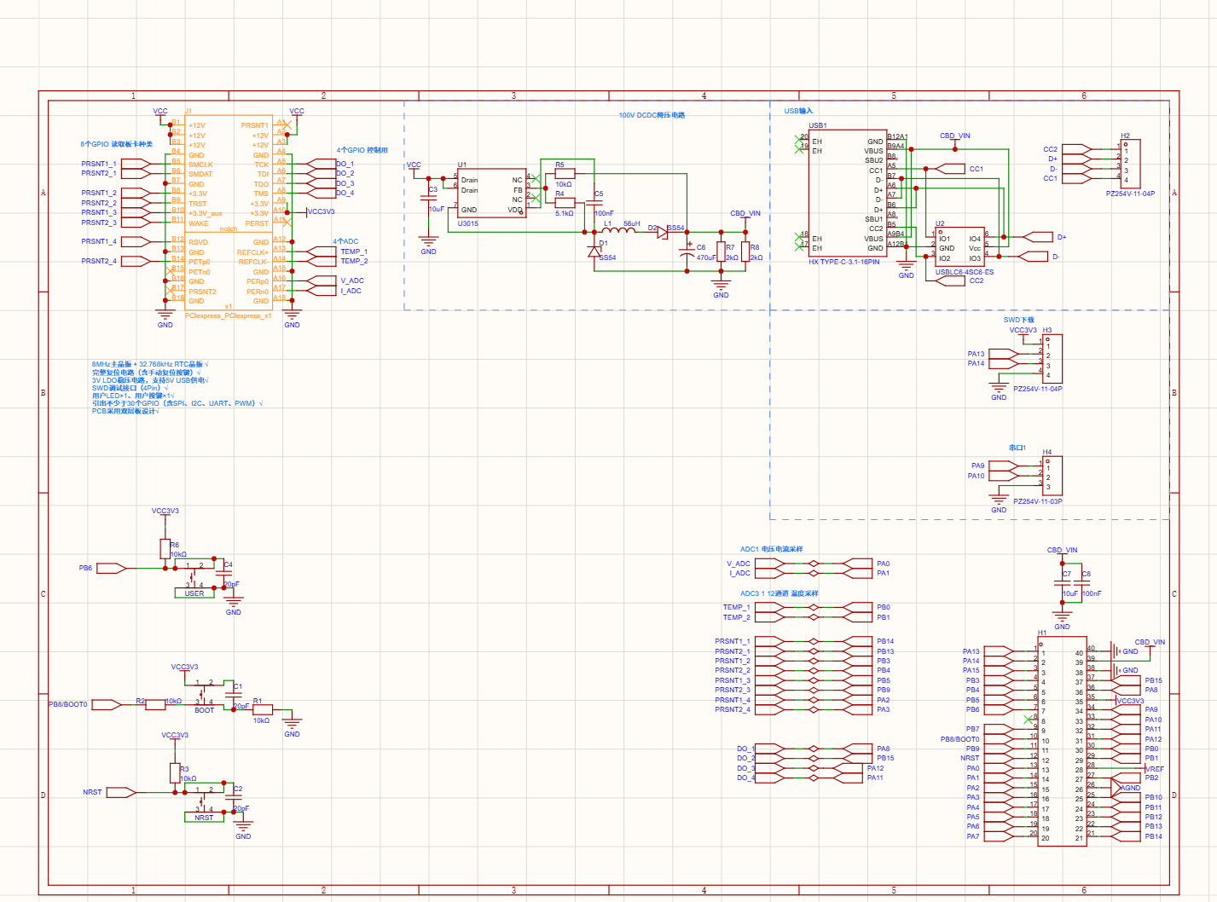Select the D2 series diode

point(662,231)
